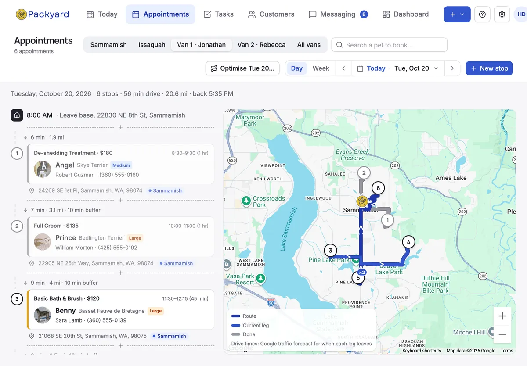Click map marker 1
527x366 pixels.
click(387, 220)
